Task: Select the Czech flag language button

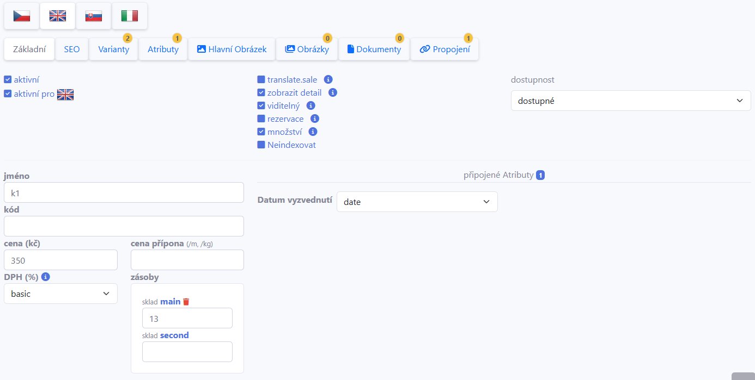Action: tap(22, 16)
